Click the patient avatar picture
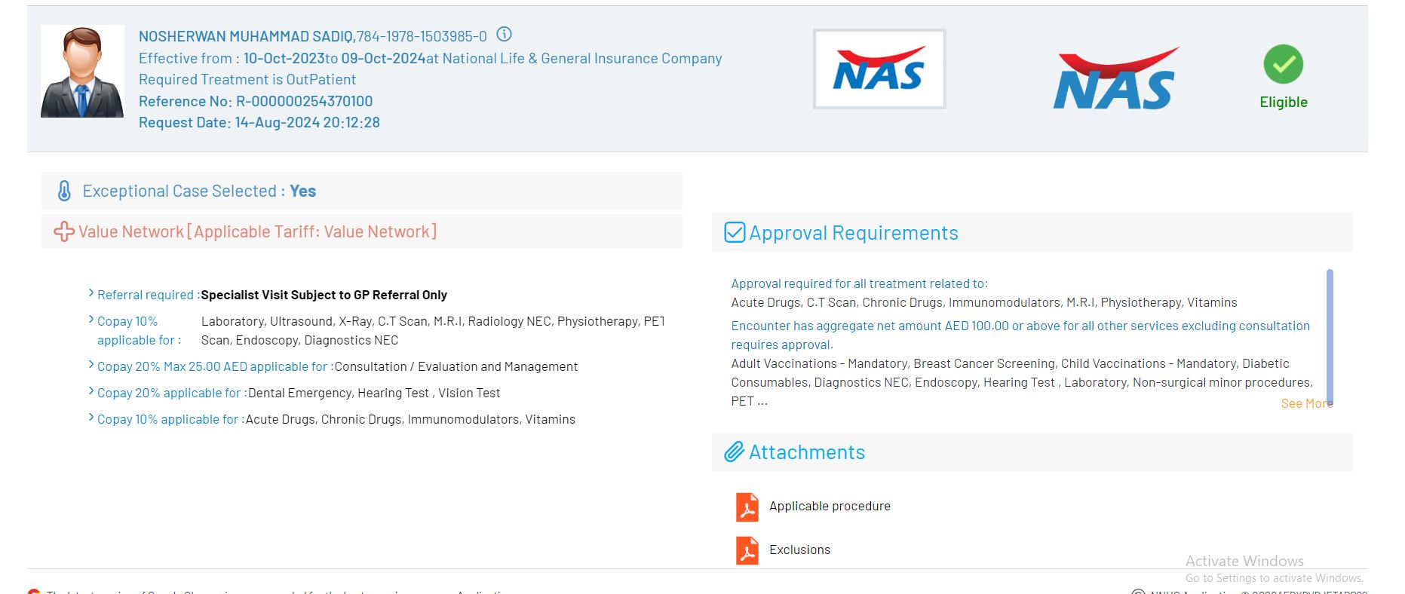 point(82,72)
